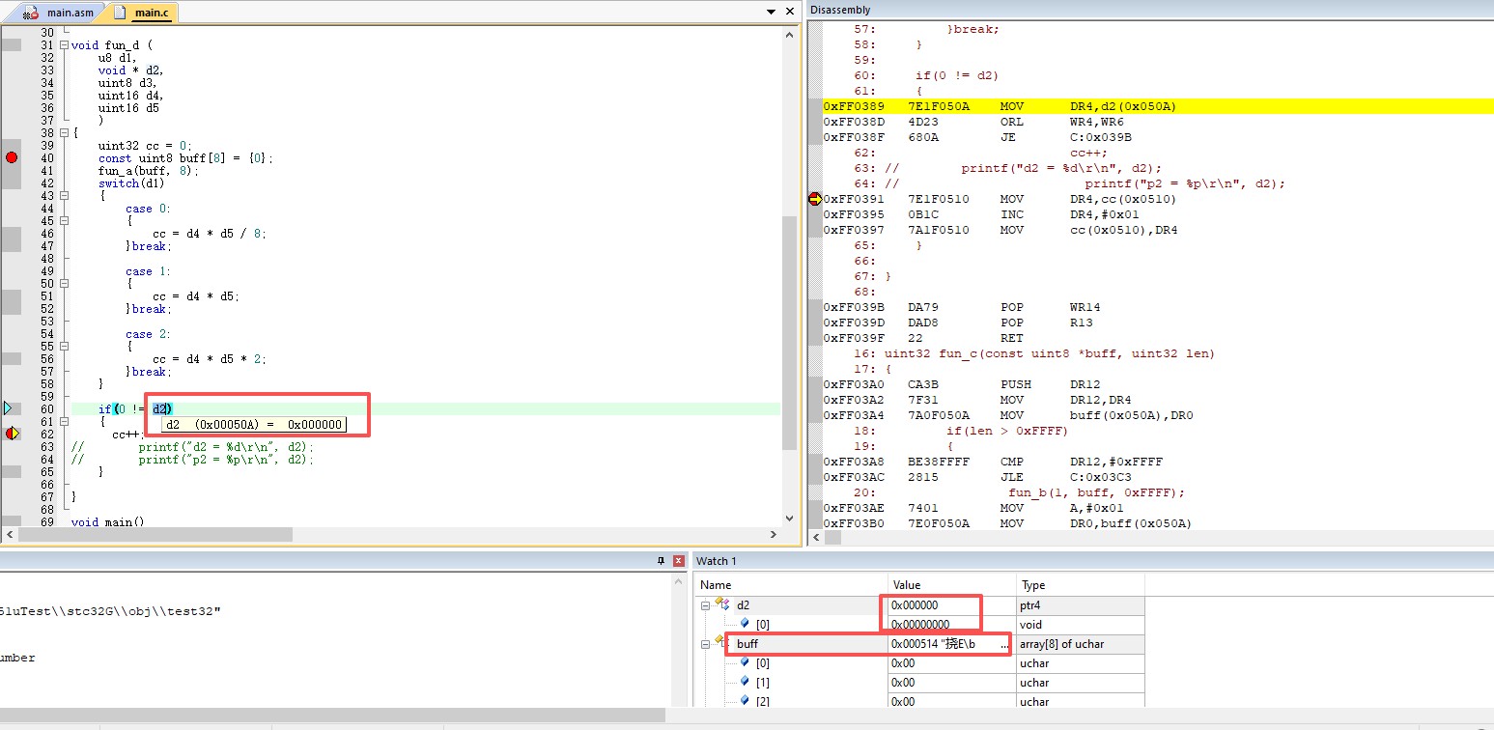
Task: Open the editor window list dropdown arrow
Action: click(771, 12)
